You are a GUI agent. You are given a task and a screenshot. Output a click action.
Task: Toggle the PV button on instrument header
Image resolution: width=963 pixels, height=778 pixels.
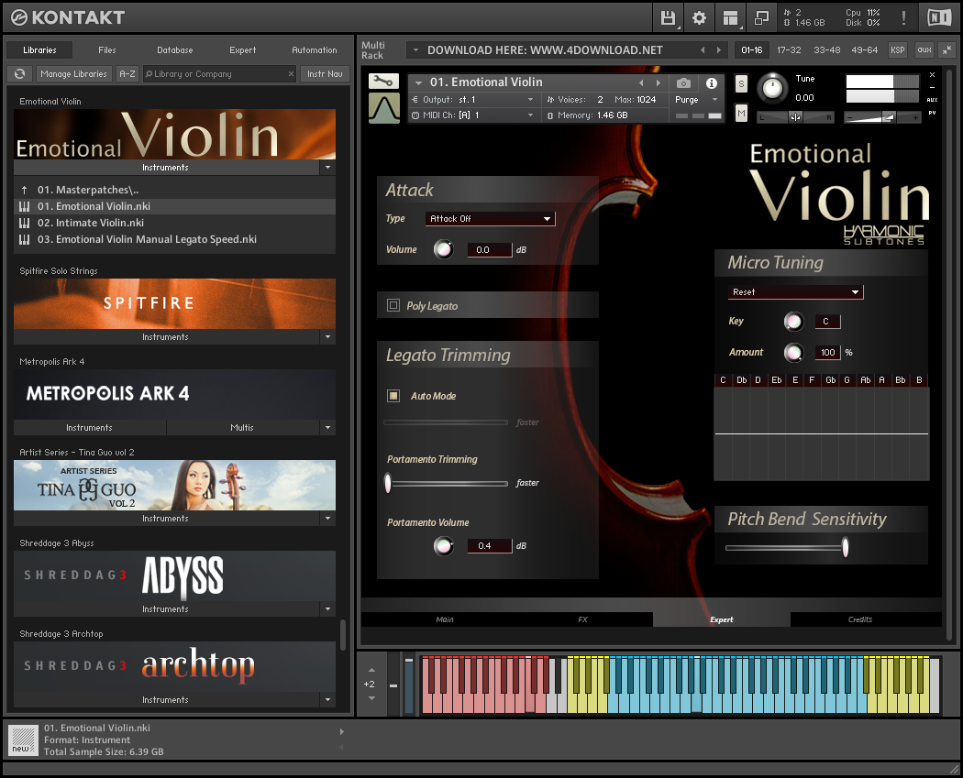[x=932, y=113]
